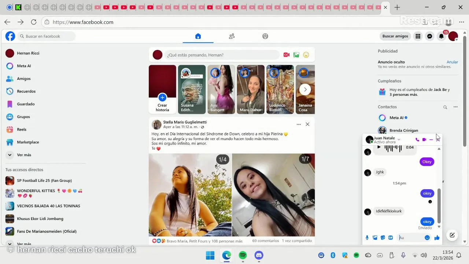Open the notifications bell with 15 badge

tap(442, 36)
